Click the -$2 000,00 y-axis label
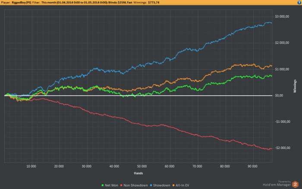The height and width of the screenshot is (189, 302). [283, 148]
